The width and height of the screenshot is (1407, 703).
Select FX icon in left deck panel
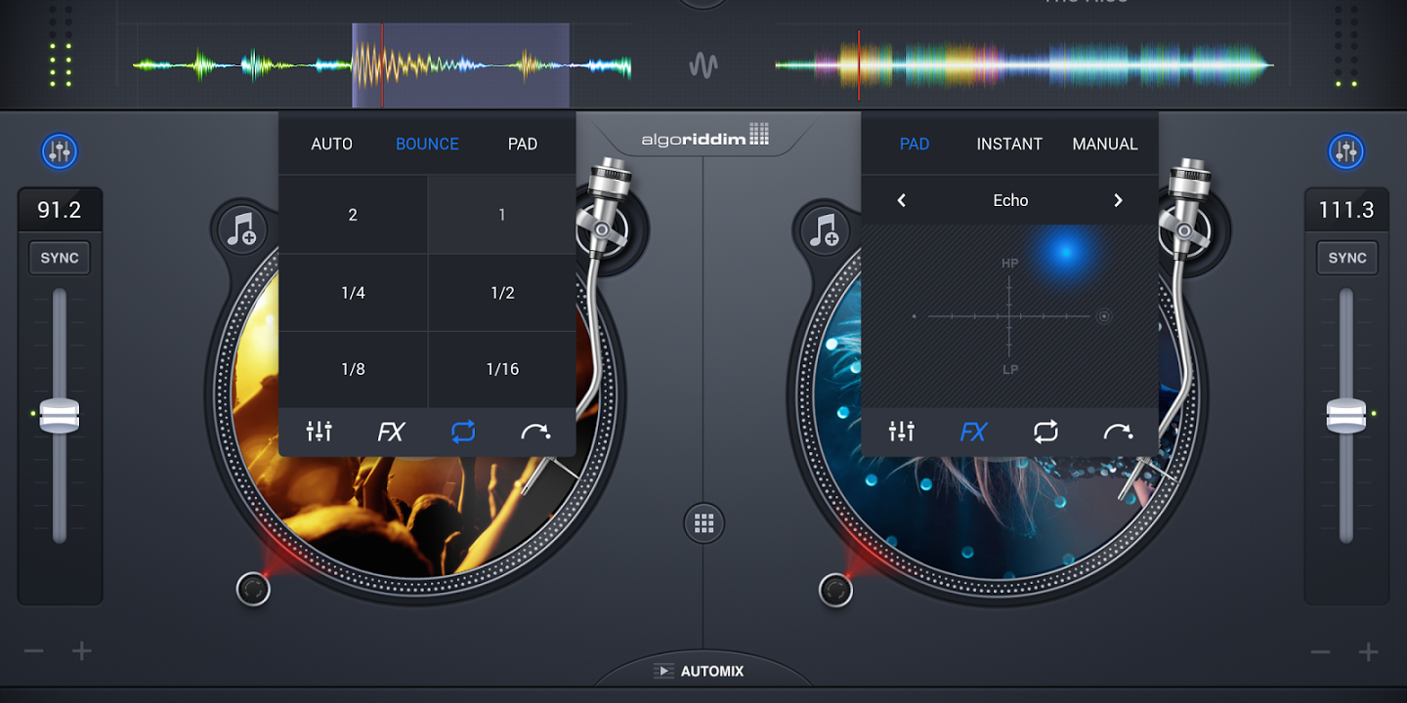pos(391,432)
